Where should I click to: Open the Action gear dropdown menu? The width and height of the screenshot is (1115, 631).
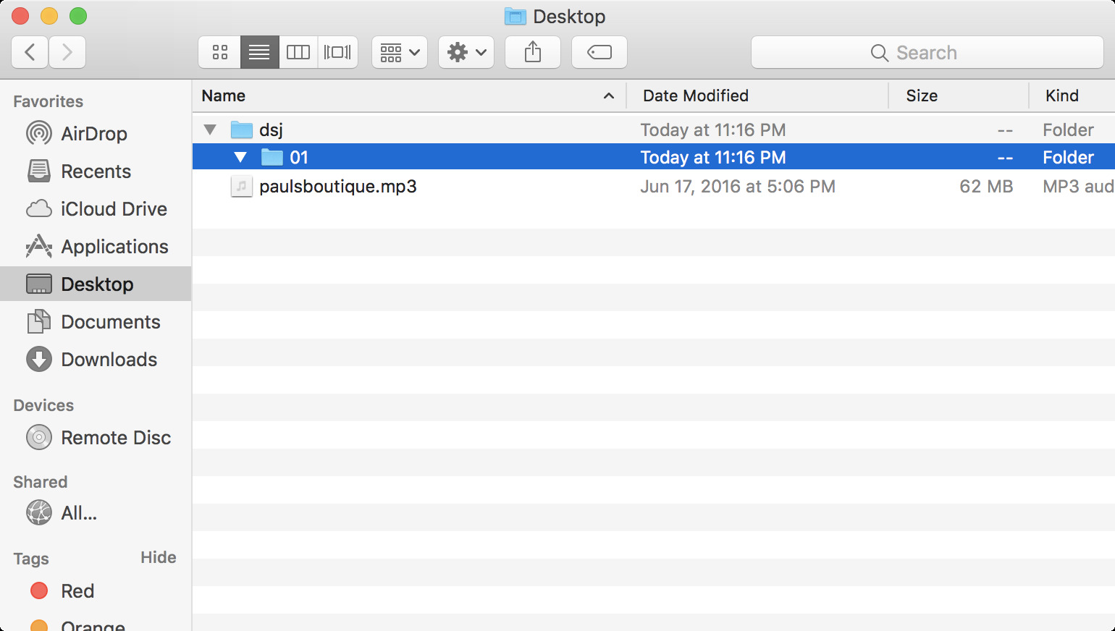466,52
